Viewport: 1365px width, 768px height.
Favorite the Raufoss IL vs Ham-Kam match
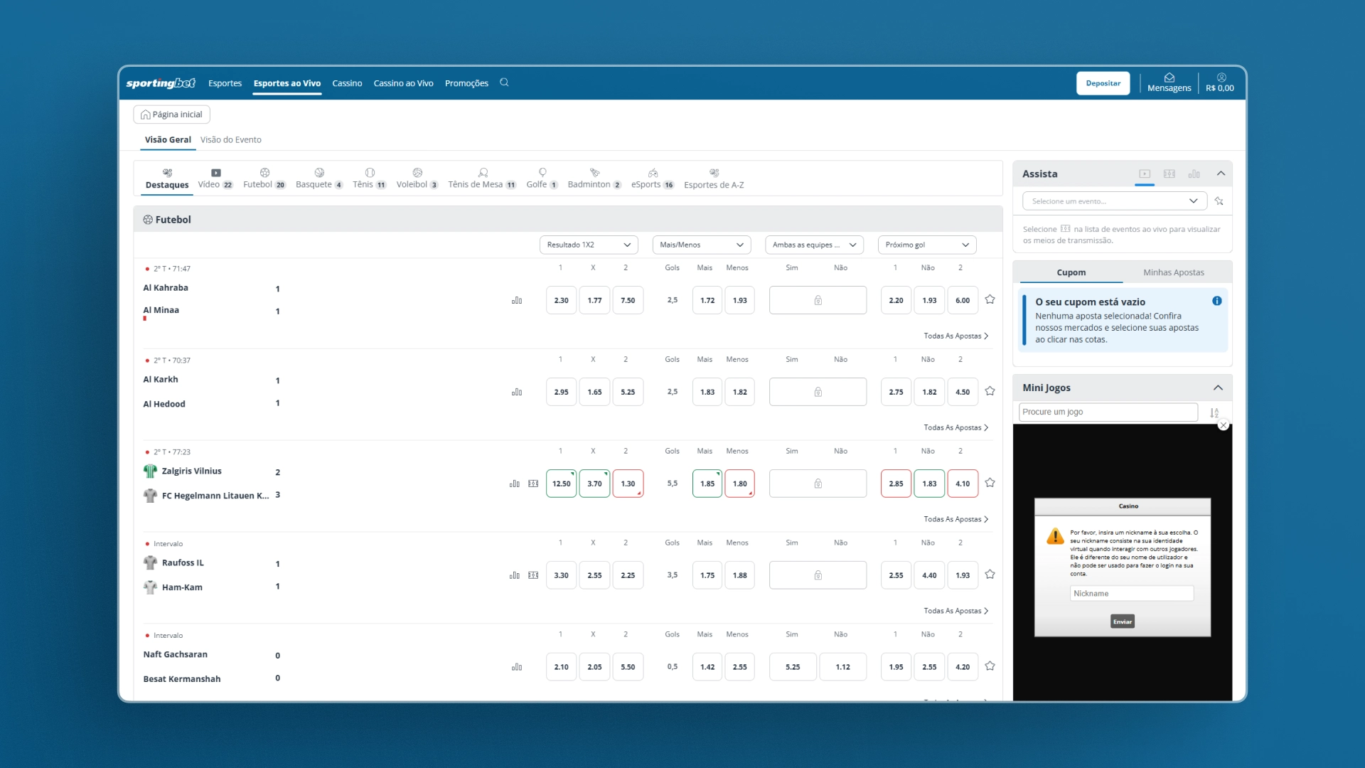[990, 575]
